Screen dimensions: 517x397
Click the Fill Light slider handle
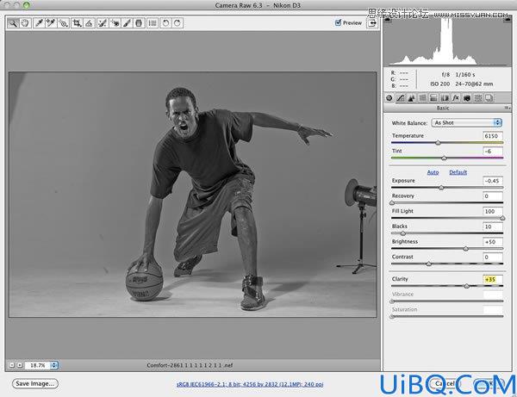click(x=502, y=218)
